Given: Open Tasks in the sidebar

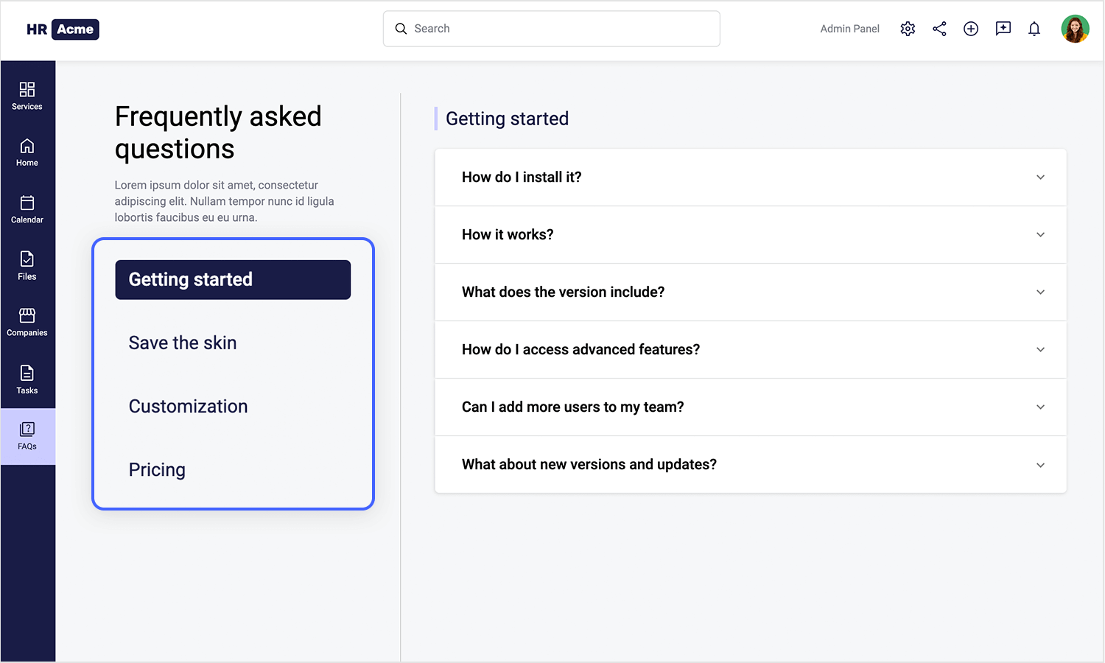Looking at the screenshot, I should [27, 379].
